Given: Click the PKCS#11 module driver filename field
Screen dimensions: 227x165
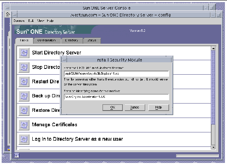Looking at the screenshot, I should 117,74.
